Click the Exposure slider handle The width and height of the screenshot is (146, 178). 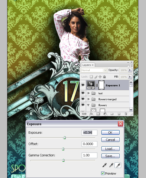(x=65, y=138)
